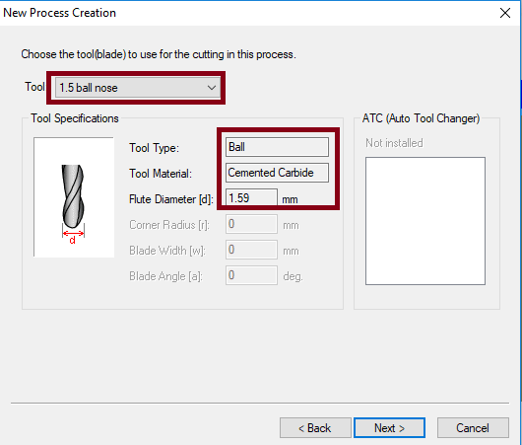Click the Tool Specifications group label
Screen dimensions: 522x445
click(75, 118)
